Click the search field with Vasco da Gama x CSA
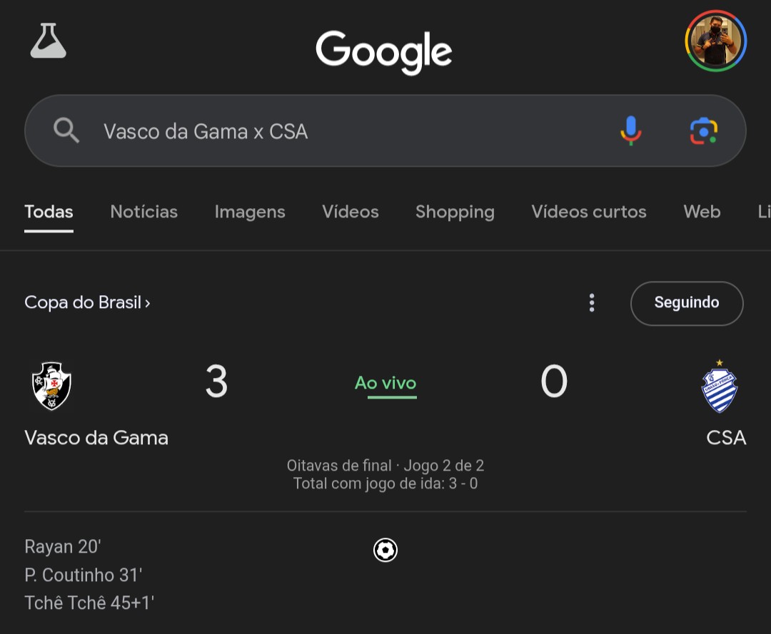The image size is (771, 634). tap(385, 131)
